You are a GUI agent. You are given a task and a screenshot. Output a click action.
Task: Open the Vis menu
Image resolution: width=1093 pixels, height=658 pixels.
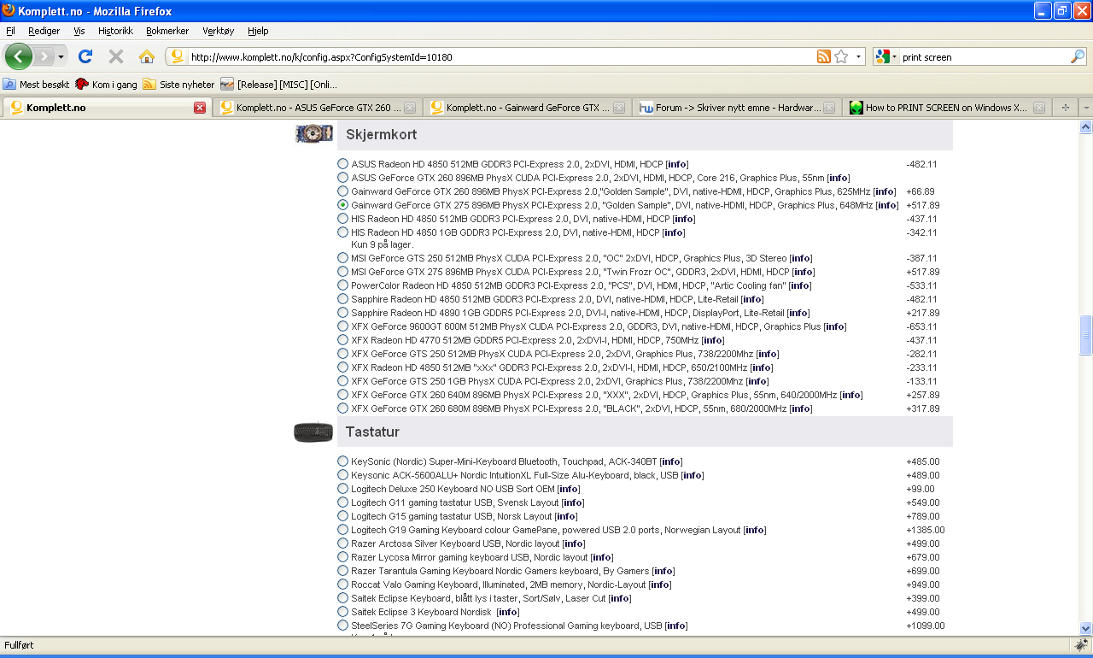click(x=79, y=31)
